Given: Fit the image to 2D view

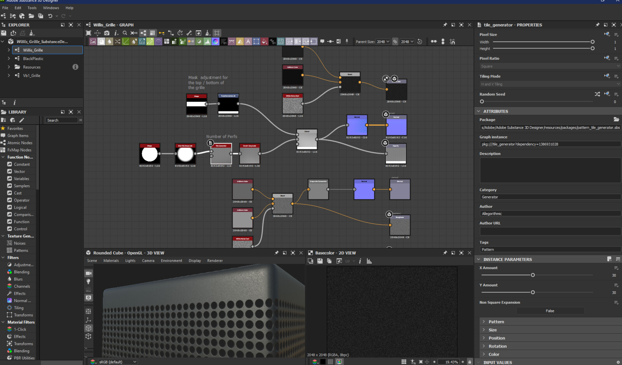Looking at the screenshot, I should pos(421,362).
